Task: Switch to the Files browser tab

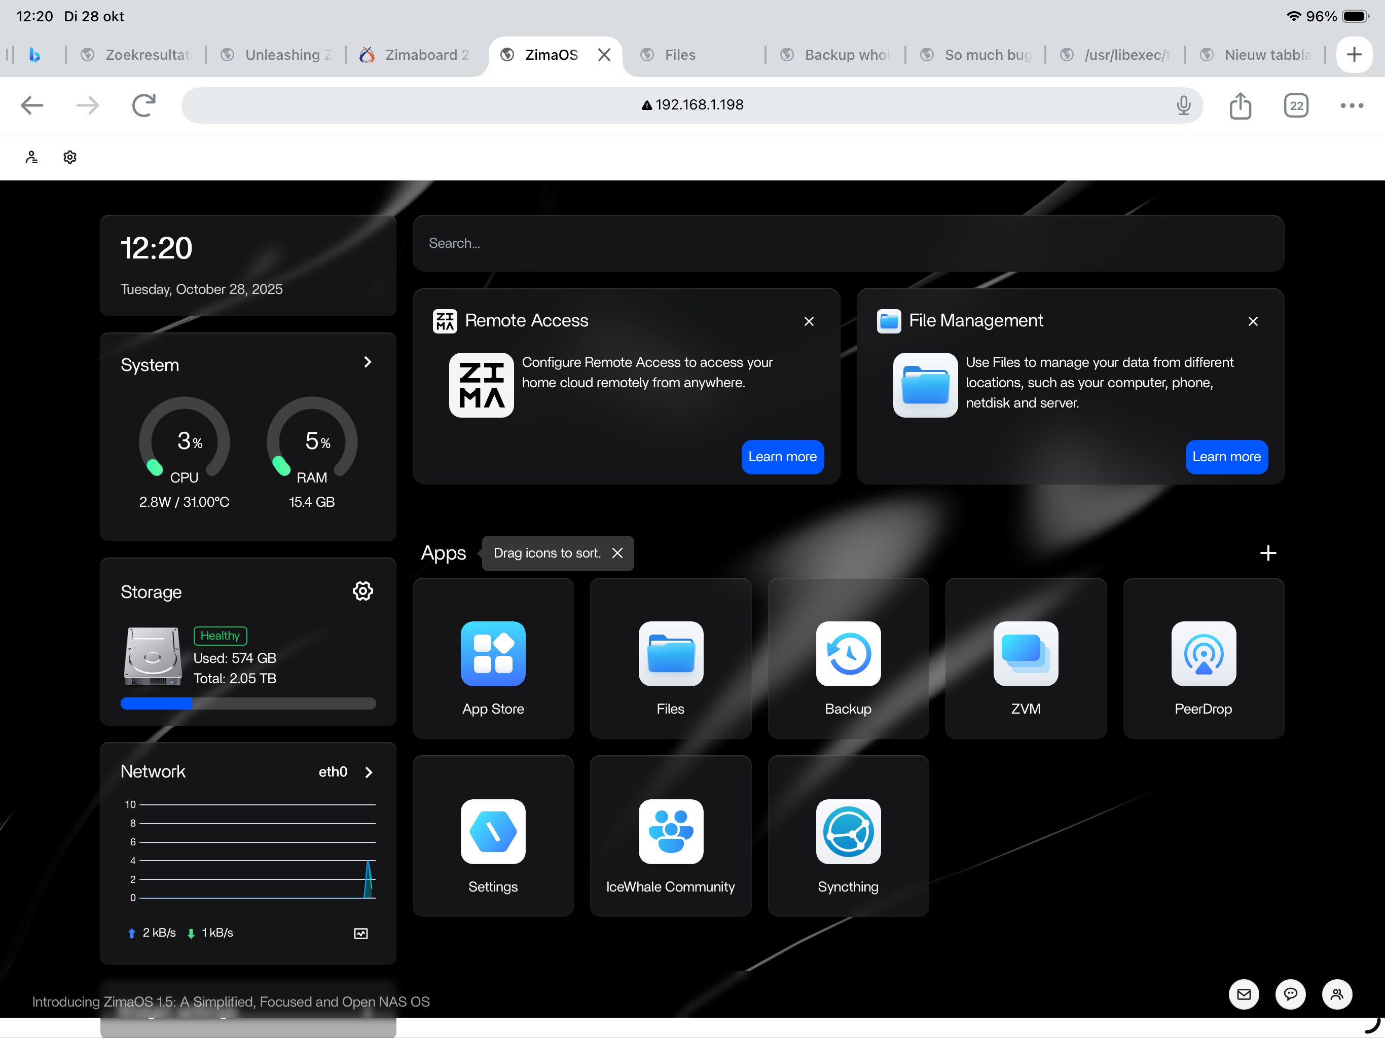Action: pyautogui.click(x=679, y=55)
